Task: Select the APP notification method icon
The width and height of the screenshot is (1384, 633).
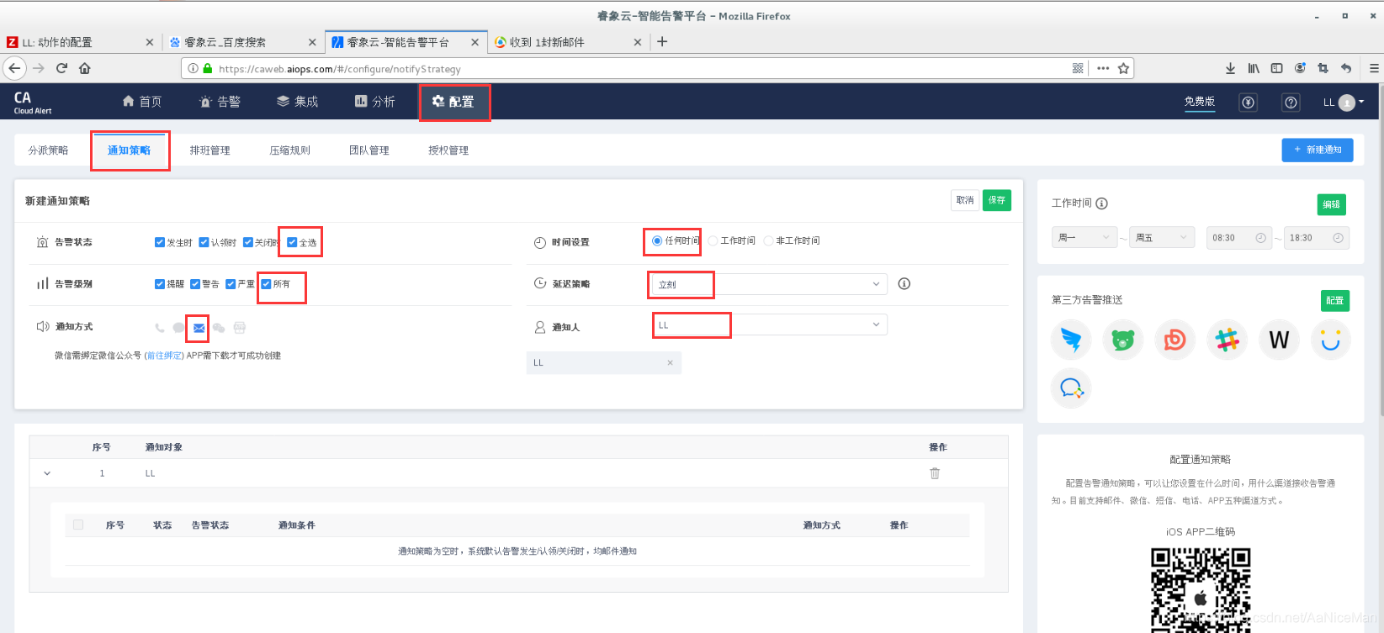Action: 240,328
